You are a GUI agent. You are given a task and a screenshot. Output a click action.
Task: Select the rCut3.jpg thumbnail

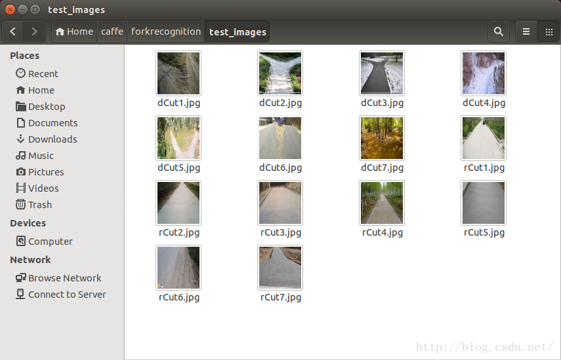(x=280, y=203)
